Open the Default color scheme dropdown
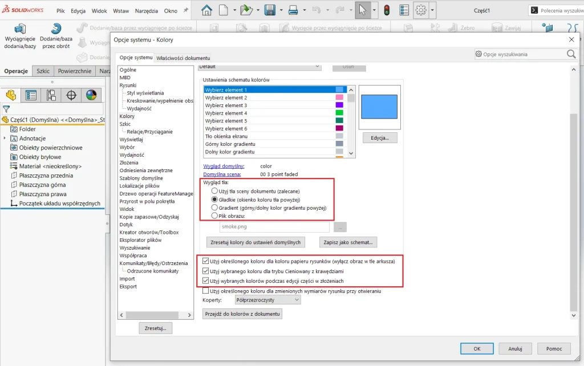The width and height of the screenshot is (584, 366). (x=259, y=67)
